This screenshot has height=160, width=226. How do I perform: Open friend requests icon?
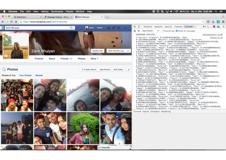click(x=109, y=28)
